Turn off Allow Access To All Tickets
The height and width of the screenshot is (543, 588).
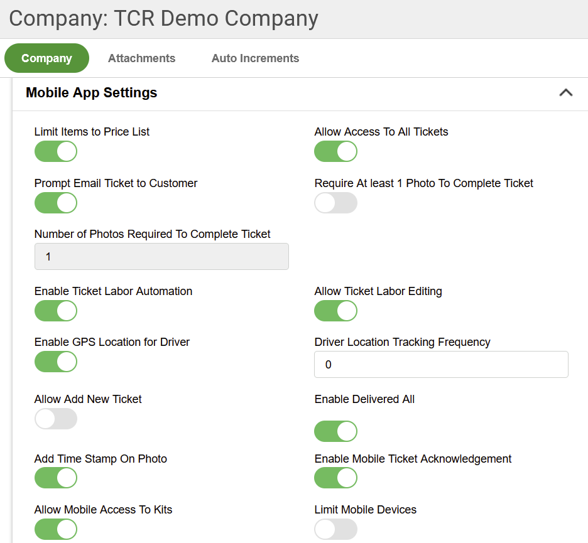coord(335,151)
